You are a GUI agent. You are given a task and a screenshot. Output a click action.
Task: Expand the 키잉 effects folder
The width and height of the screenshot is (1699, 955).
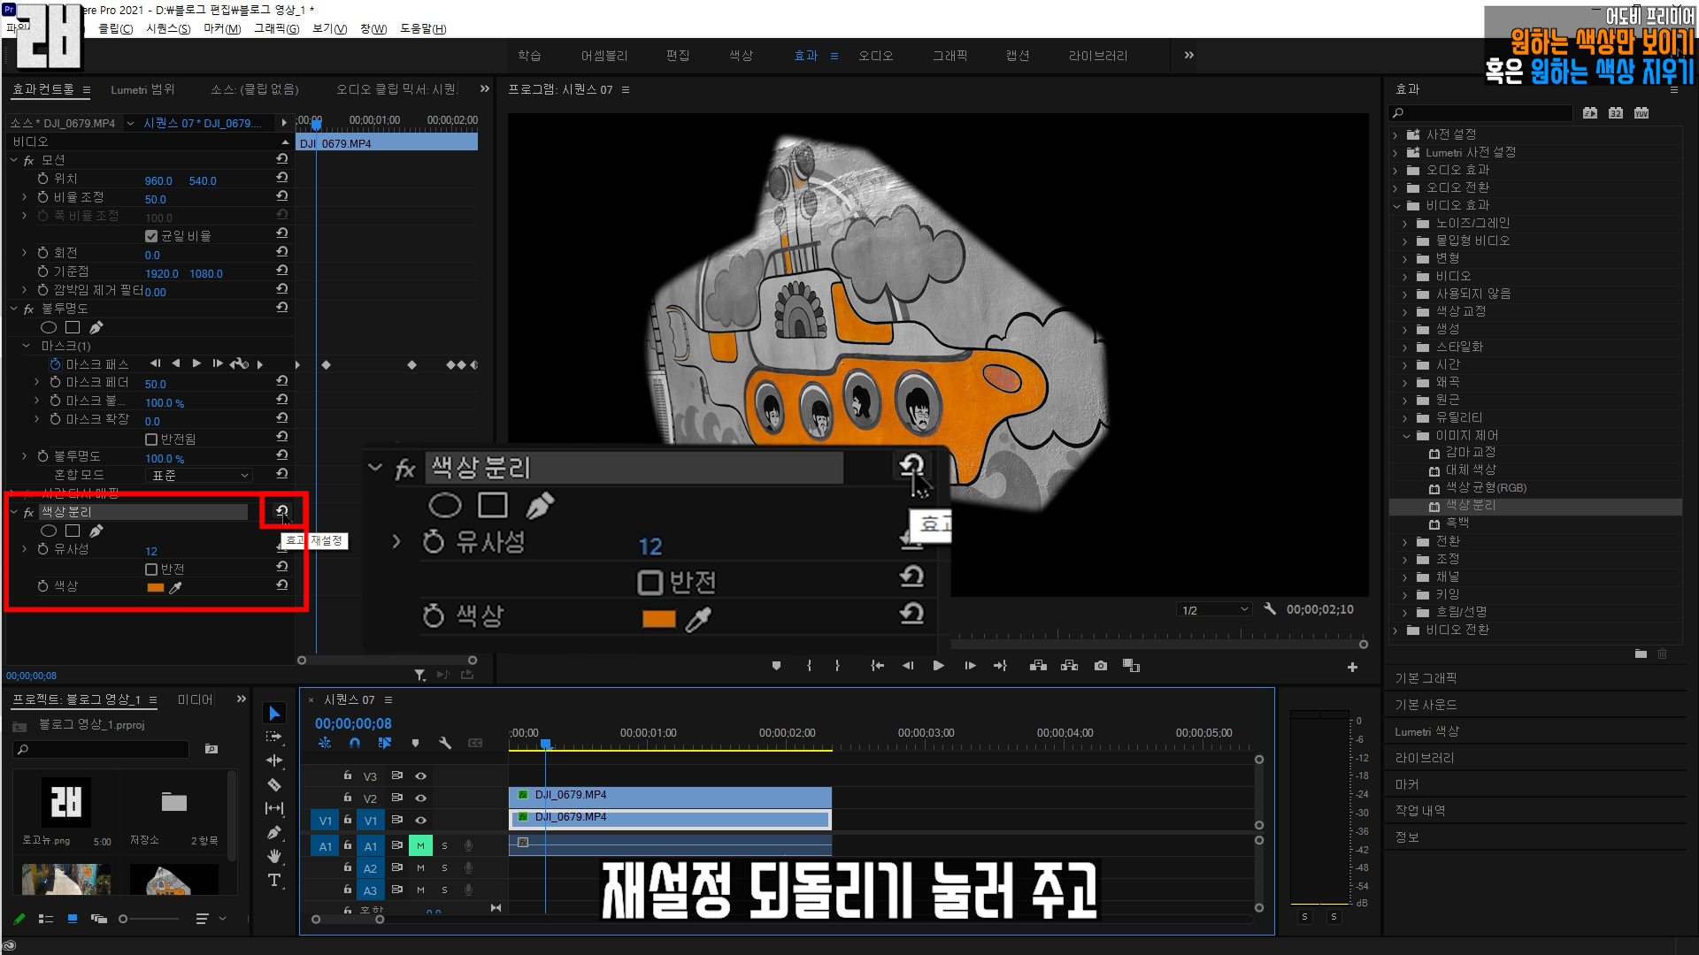click(x=1405, y=594)
